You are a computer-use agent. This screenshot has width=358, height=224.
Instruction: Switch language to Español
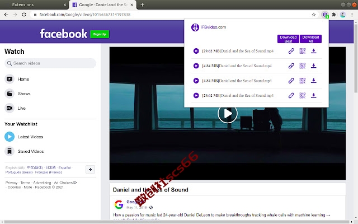point(65,168)
